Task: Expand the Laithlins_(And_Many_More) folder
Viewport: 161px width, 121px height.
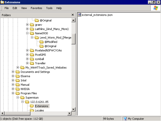Action: pos(27,29)
